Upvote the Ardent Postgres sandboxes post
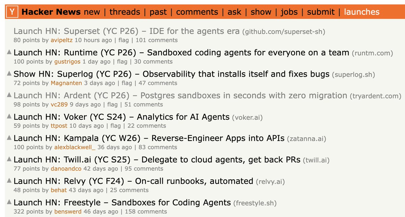 [9, 95]
